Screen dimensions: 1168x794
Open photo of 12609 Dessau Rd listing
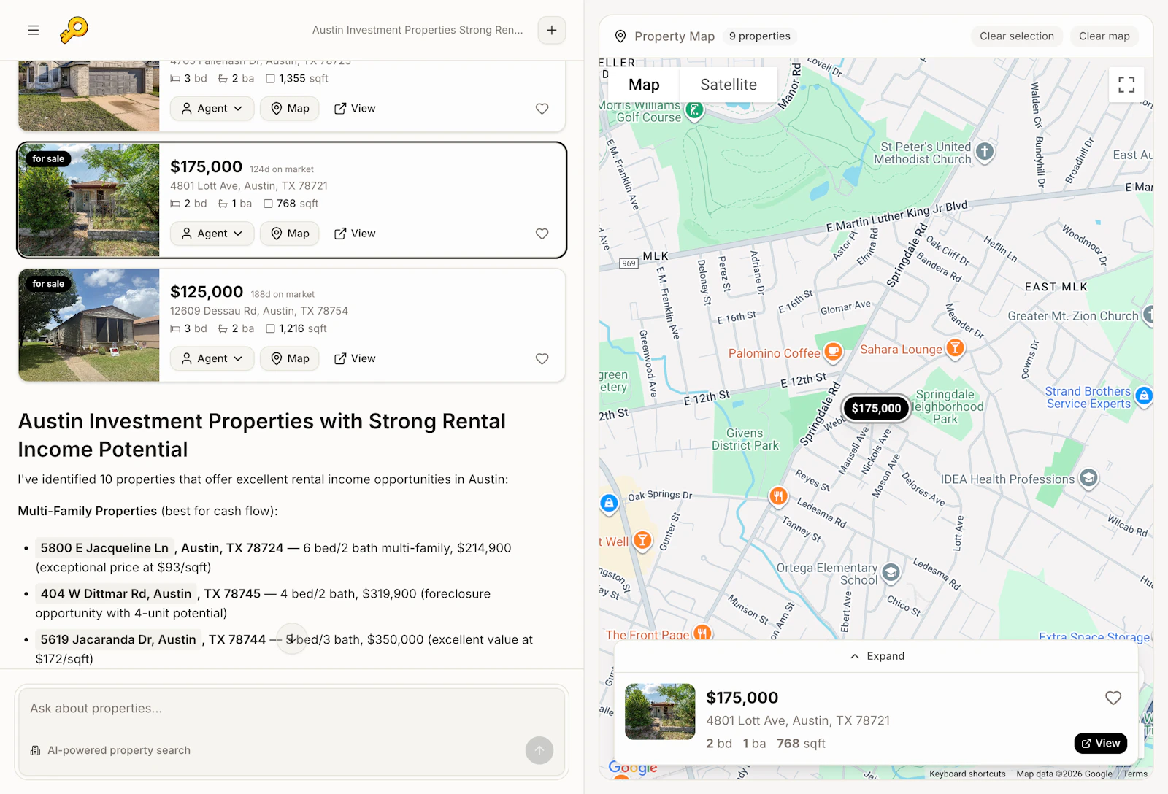tap(89, 325)
